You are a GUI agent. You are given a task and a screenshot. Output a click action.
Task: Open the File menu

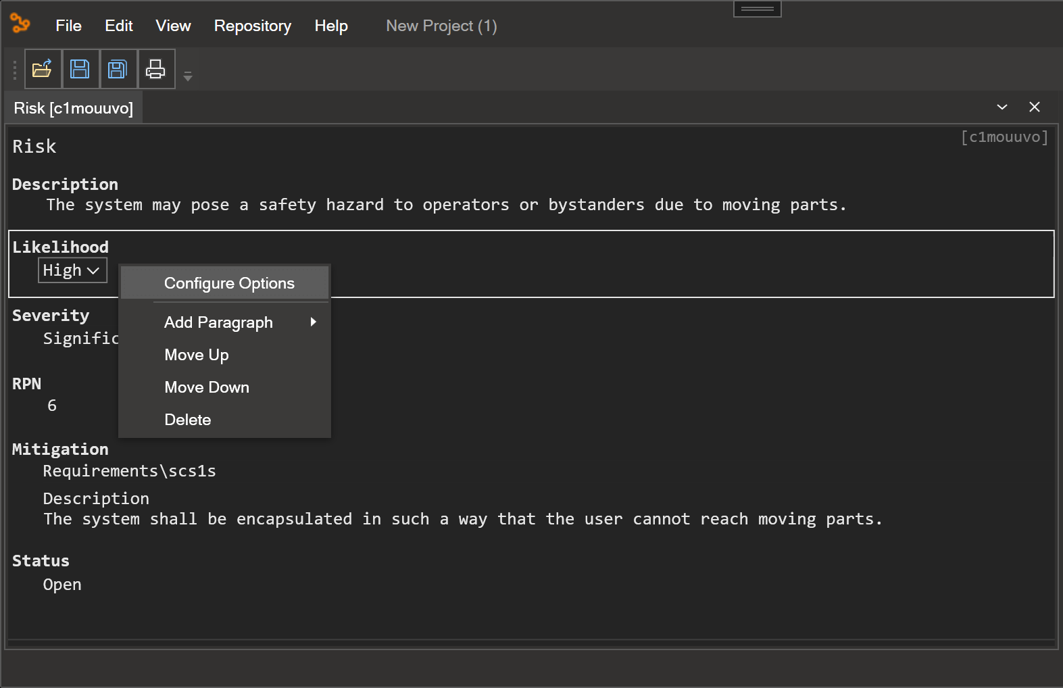click(68, 26)
